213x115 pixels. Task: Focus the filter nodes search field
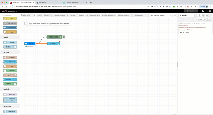[10, 15]
